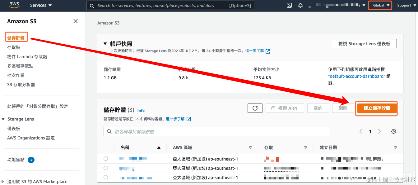Open table preferences gear icon
This screenshot has width=418, height=185.
394,131
